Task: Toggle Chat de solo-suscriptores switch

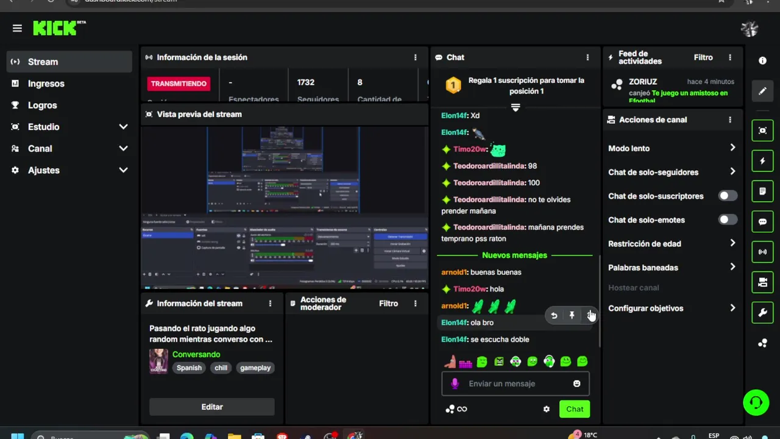Action: point(727,196)
